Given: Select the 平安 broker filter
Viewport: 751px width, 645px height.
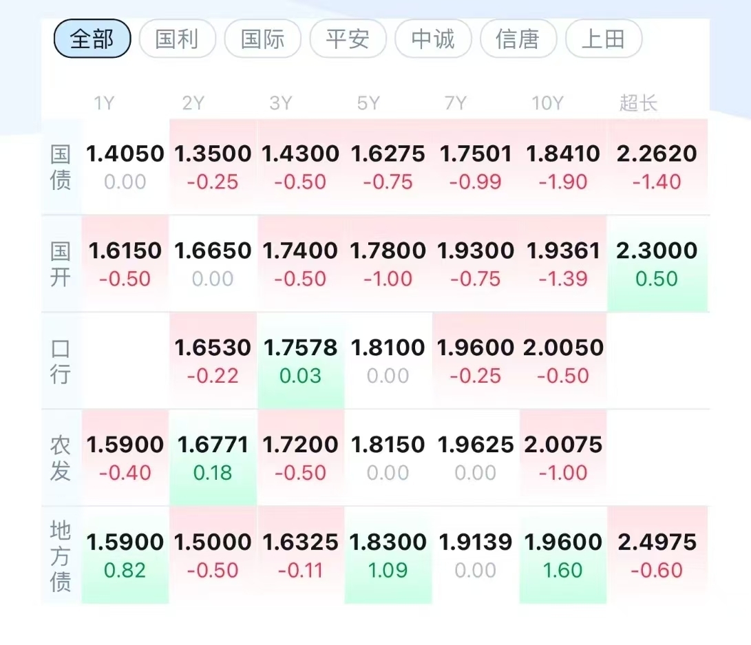Looking at the screenshot, I should 348,39.
